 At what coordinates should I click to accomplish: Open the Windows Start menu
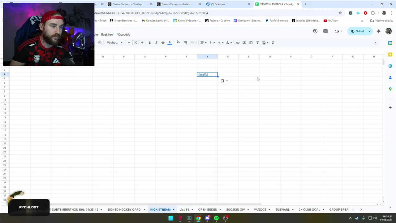171,218
